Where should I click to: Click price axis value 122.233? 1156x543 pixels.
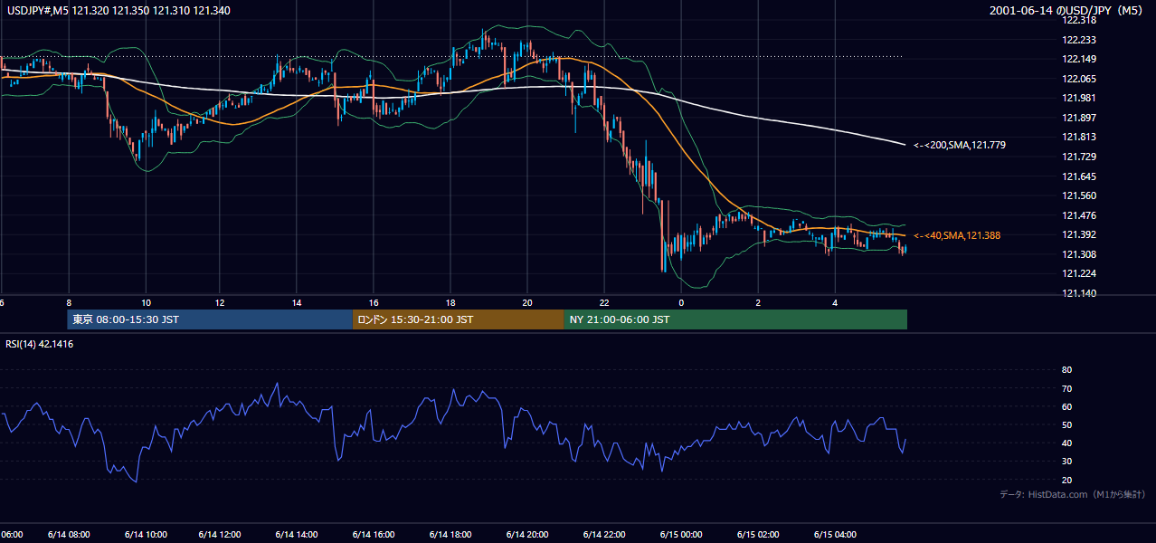pos(1080,40)
